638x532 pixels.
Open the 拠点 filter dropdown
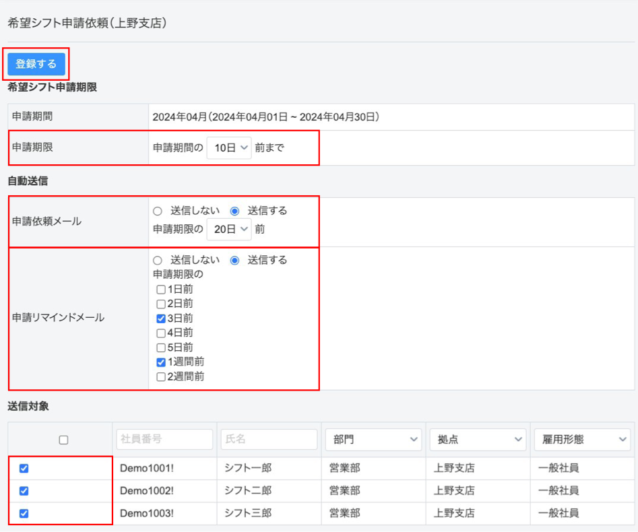click(x=478, y=439)
